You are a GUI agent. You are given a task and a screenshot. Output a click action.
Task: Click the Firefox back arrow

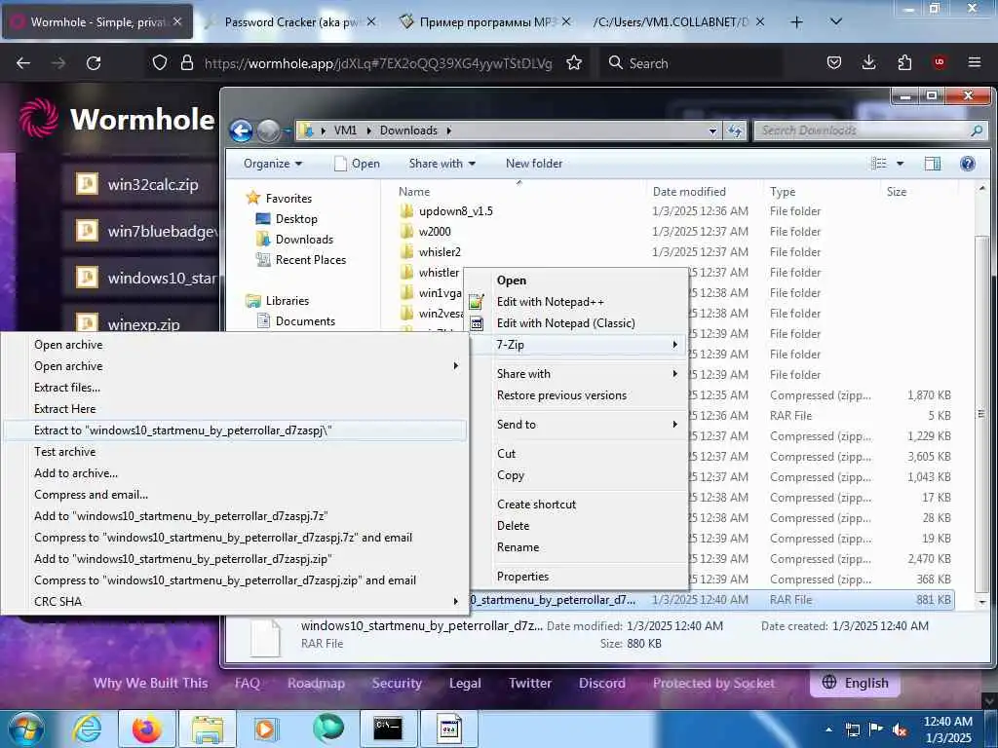(23, 63)
